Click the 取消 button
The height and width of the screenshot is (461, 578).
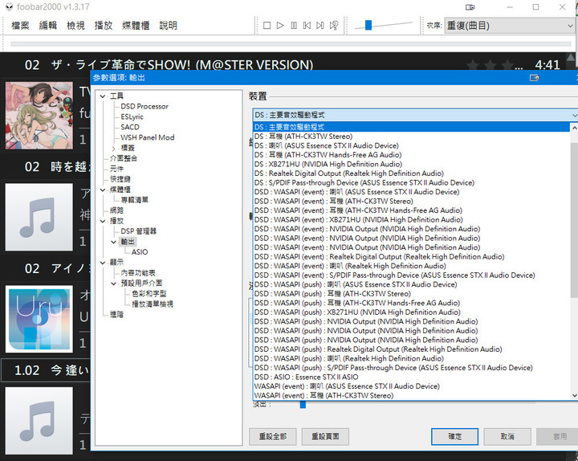507,437
